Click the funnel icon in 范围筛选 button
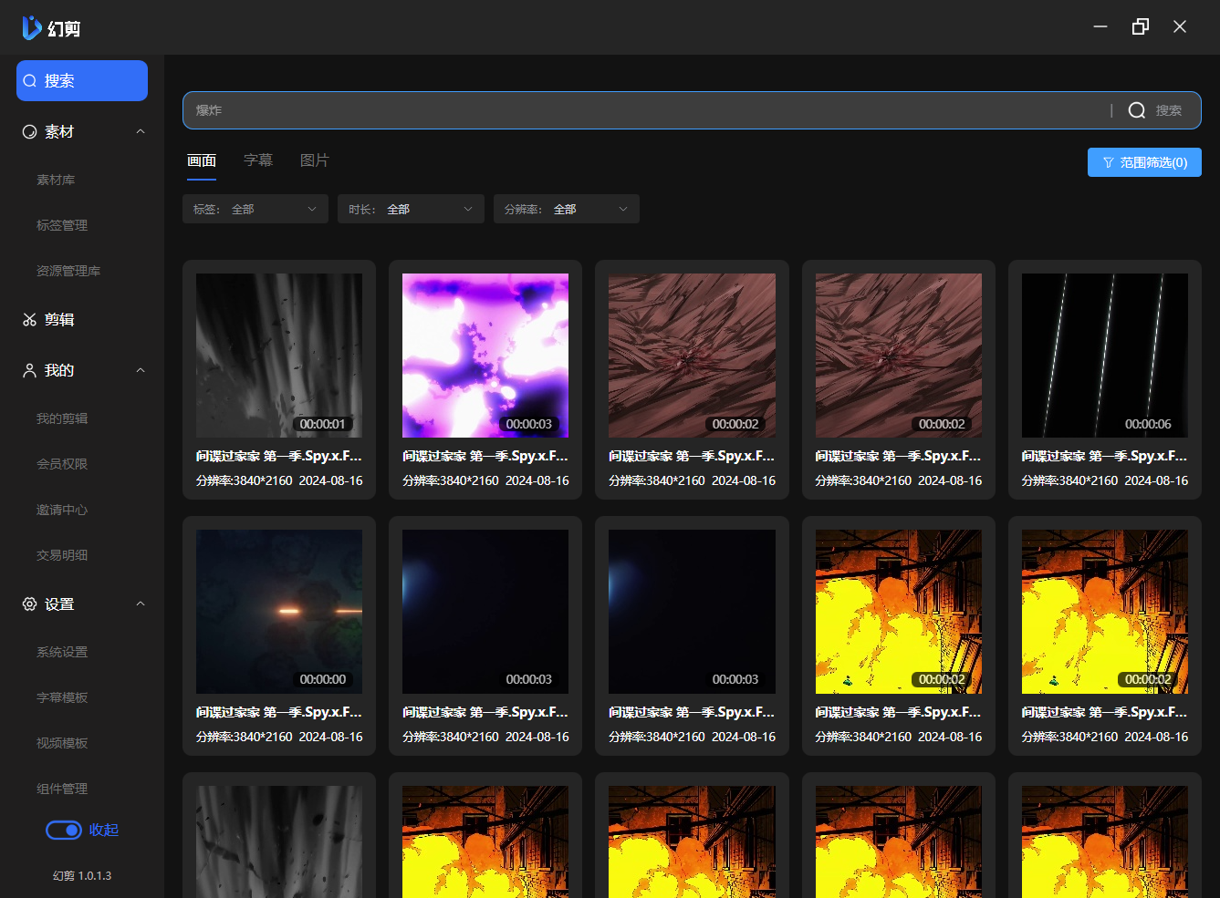Screen dimensions: 1220x898 click(1109, 163)
